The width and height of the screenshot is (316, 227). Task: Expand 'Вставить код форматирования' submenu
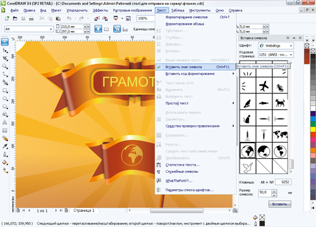(195, 74)
